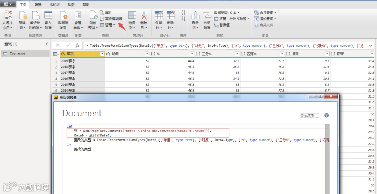Open Manage (管理) dropdown in query group
The width and height of the screenshot is (377, 194).
[108, 25]
